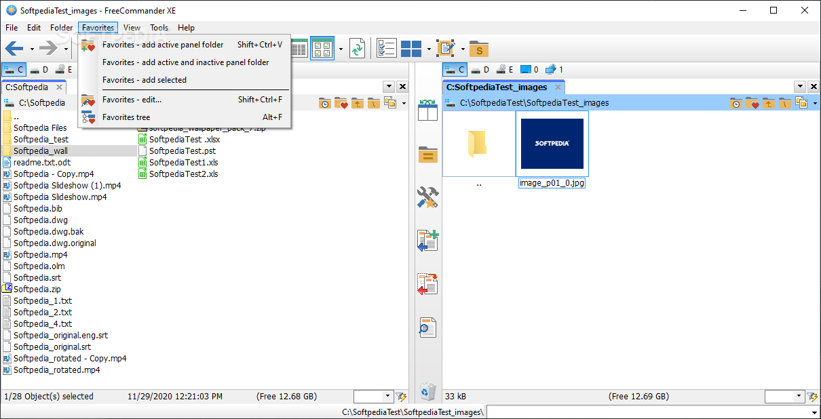Swap panels using the icon in middle bar

tap(428, 110)
